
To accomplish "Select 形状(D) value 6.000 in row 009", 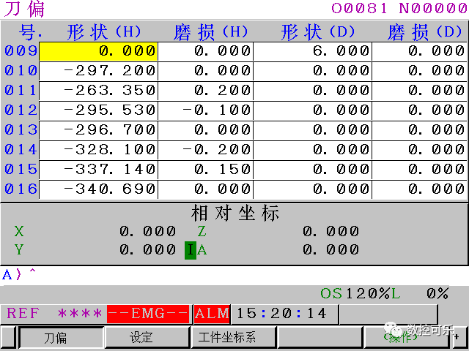I will pos(313,51).
